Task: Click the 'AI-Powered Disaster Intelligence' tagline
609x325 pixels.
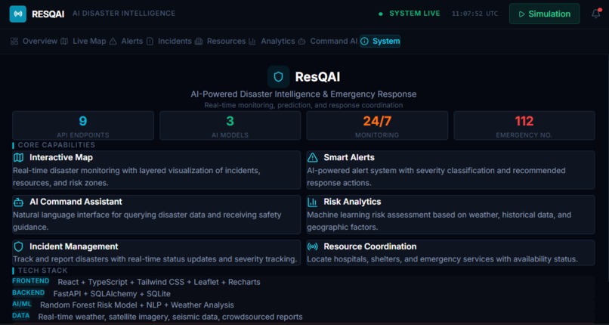Action: pos(304,94)
